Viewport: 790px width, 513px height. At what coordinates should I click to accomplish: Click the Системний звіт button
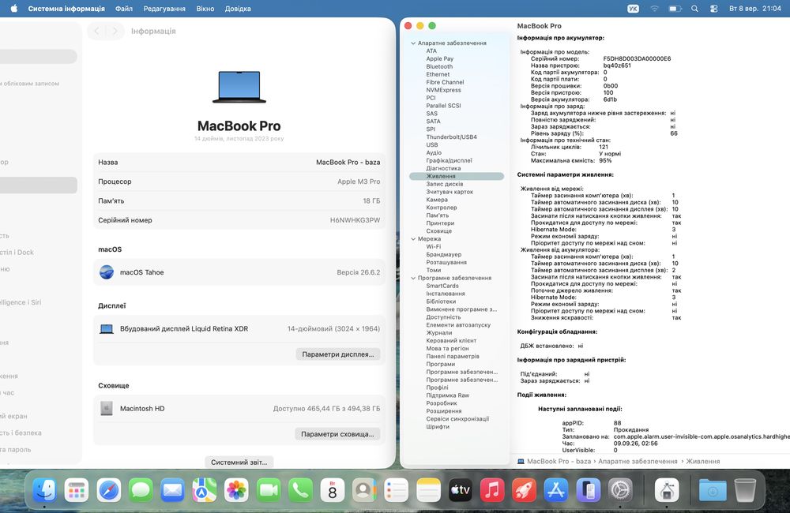click(x=239, y=462)
